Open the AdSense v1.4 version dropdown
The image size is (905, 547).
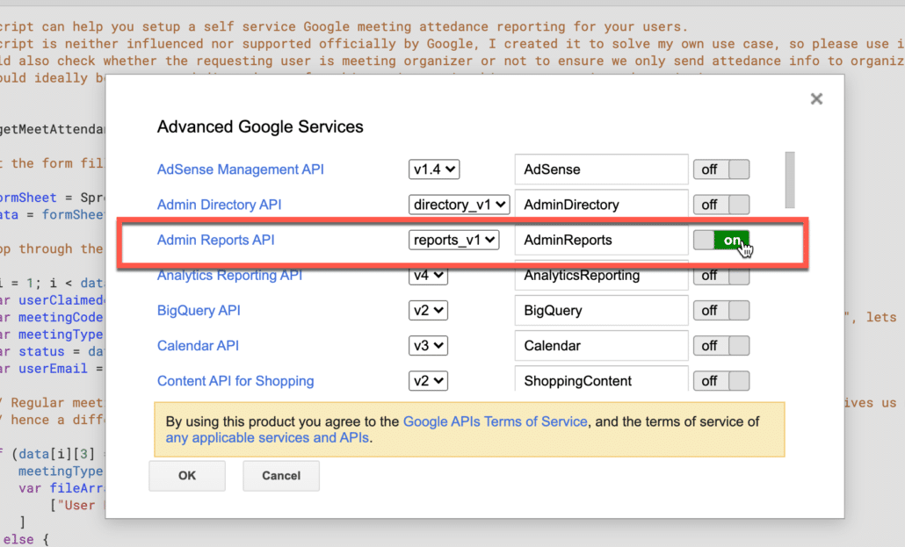(434, 169)
